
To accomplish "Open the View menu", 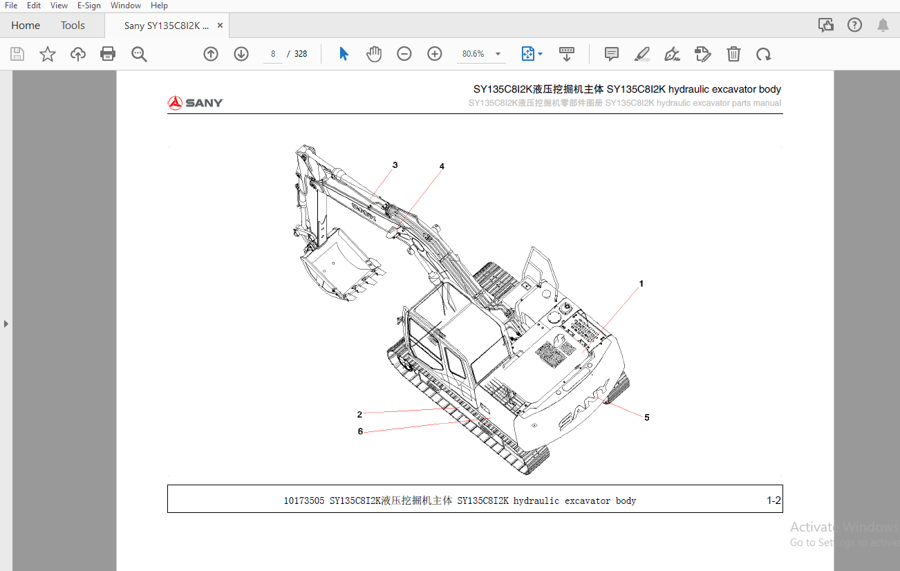I will point(59,6).
